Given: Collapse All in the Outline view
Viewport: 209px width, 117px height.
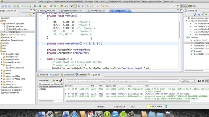Looking at the screenshot, I should click(192, 15).
